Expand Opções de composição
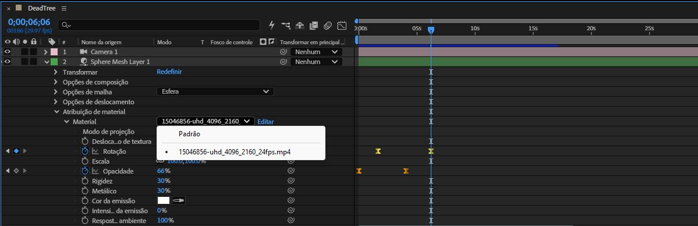Screen dimensions: 698x226 [56, 82]
